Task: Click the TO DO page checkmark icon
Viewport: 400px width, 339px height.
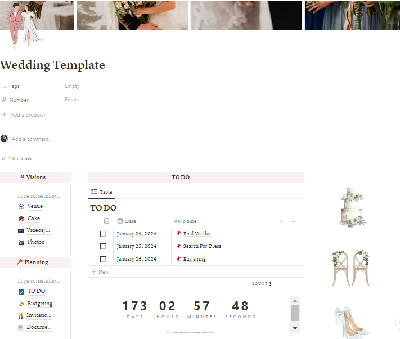Action: click(21, 292)
